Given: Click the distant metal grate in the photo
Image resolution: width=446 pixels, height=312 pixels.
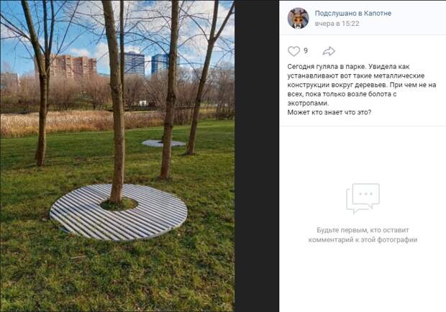Looking at the screenshot, I should tap(163, 143).
